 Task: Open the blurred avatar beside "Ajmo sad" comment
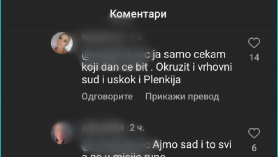coord(62,133)
